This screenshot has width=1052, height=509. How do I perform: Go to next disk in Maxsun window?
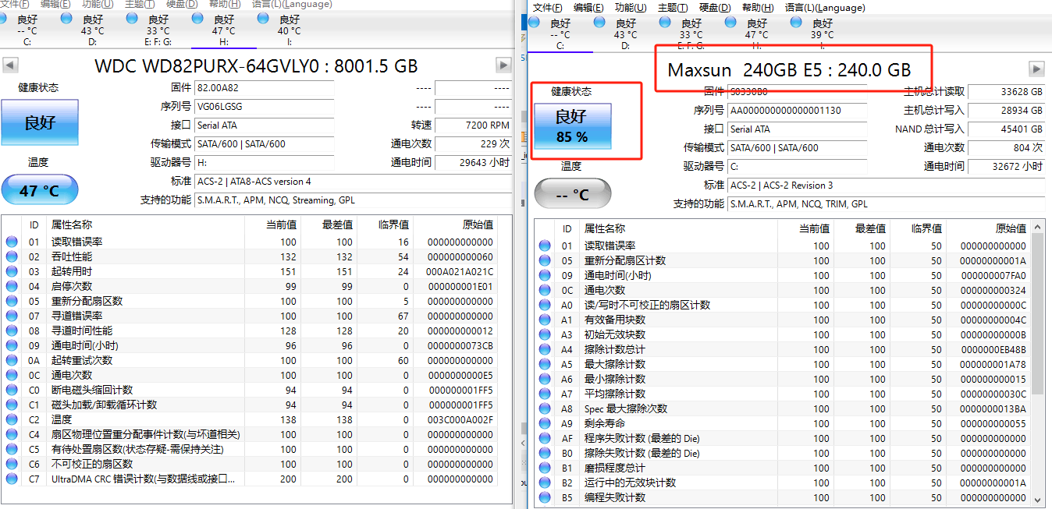(x=1036, y=69)
